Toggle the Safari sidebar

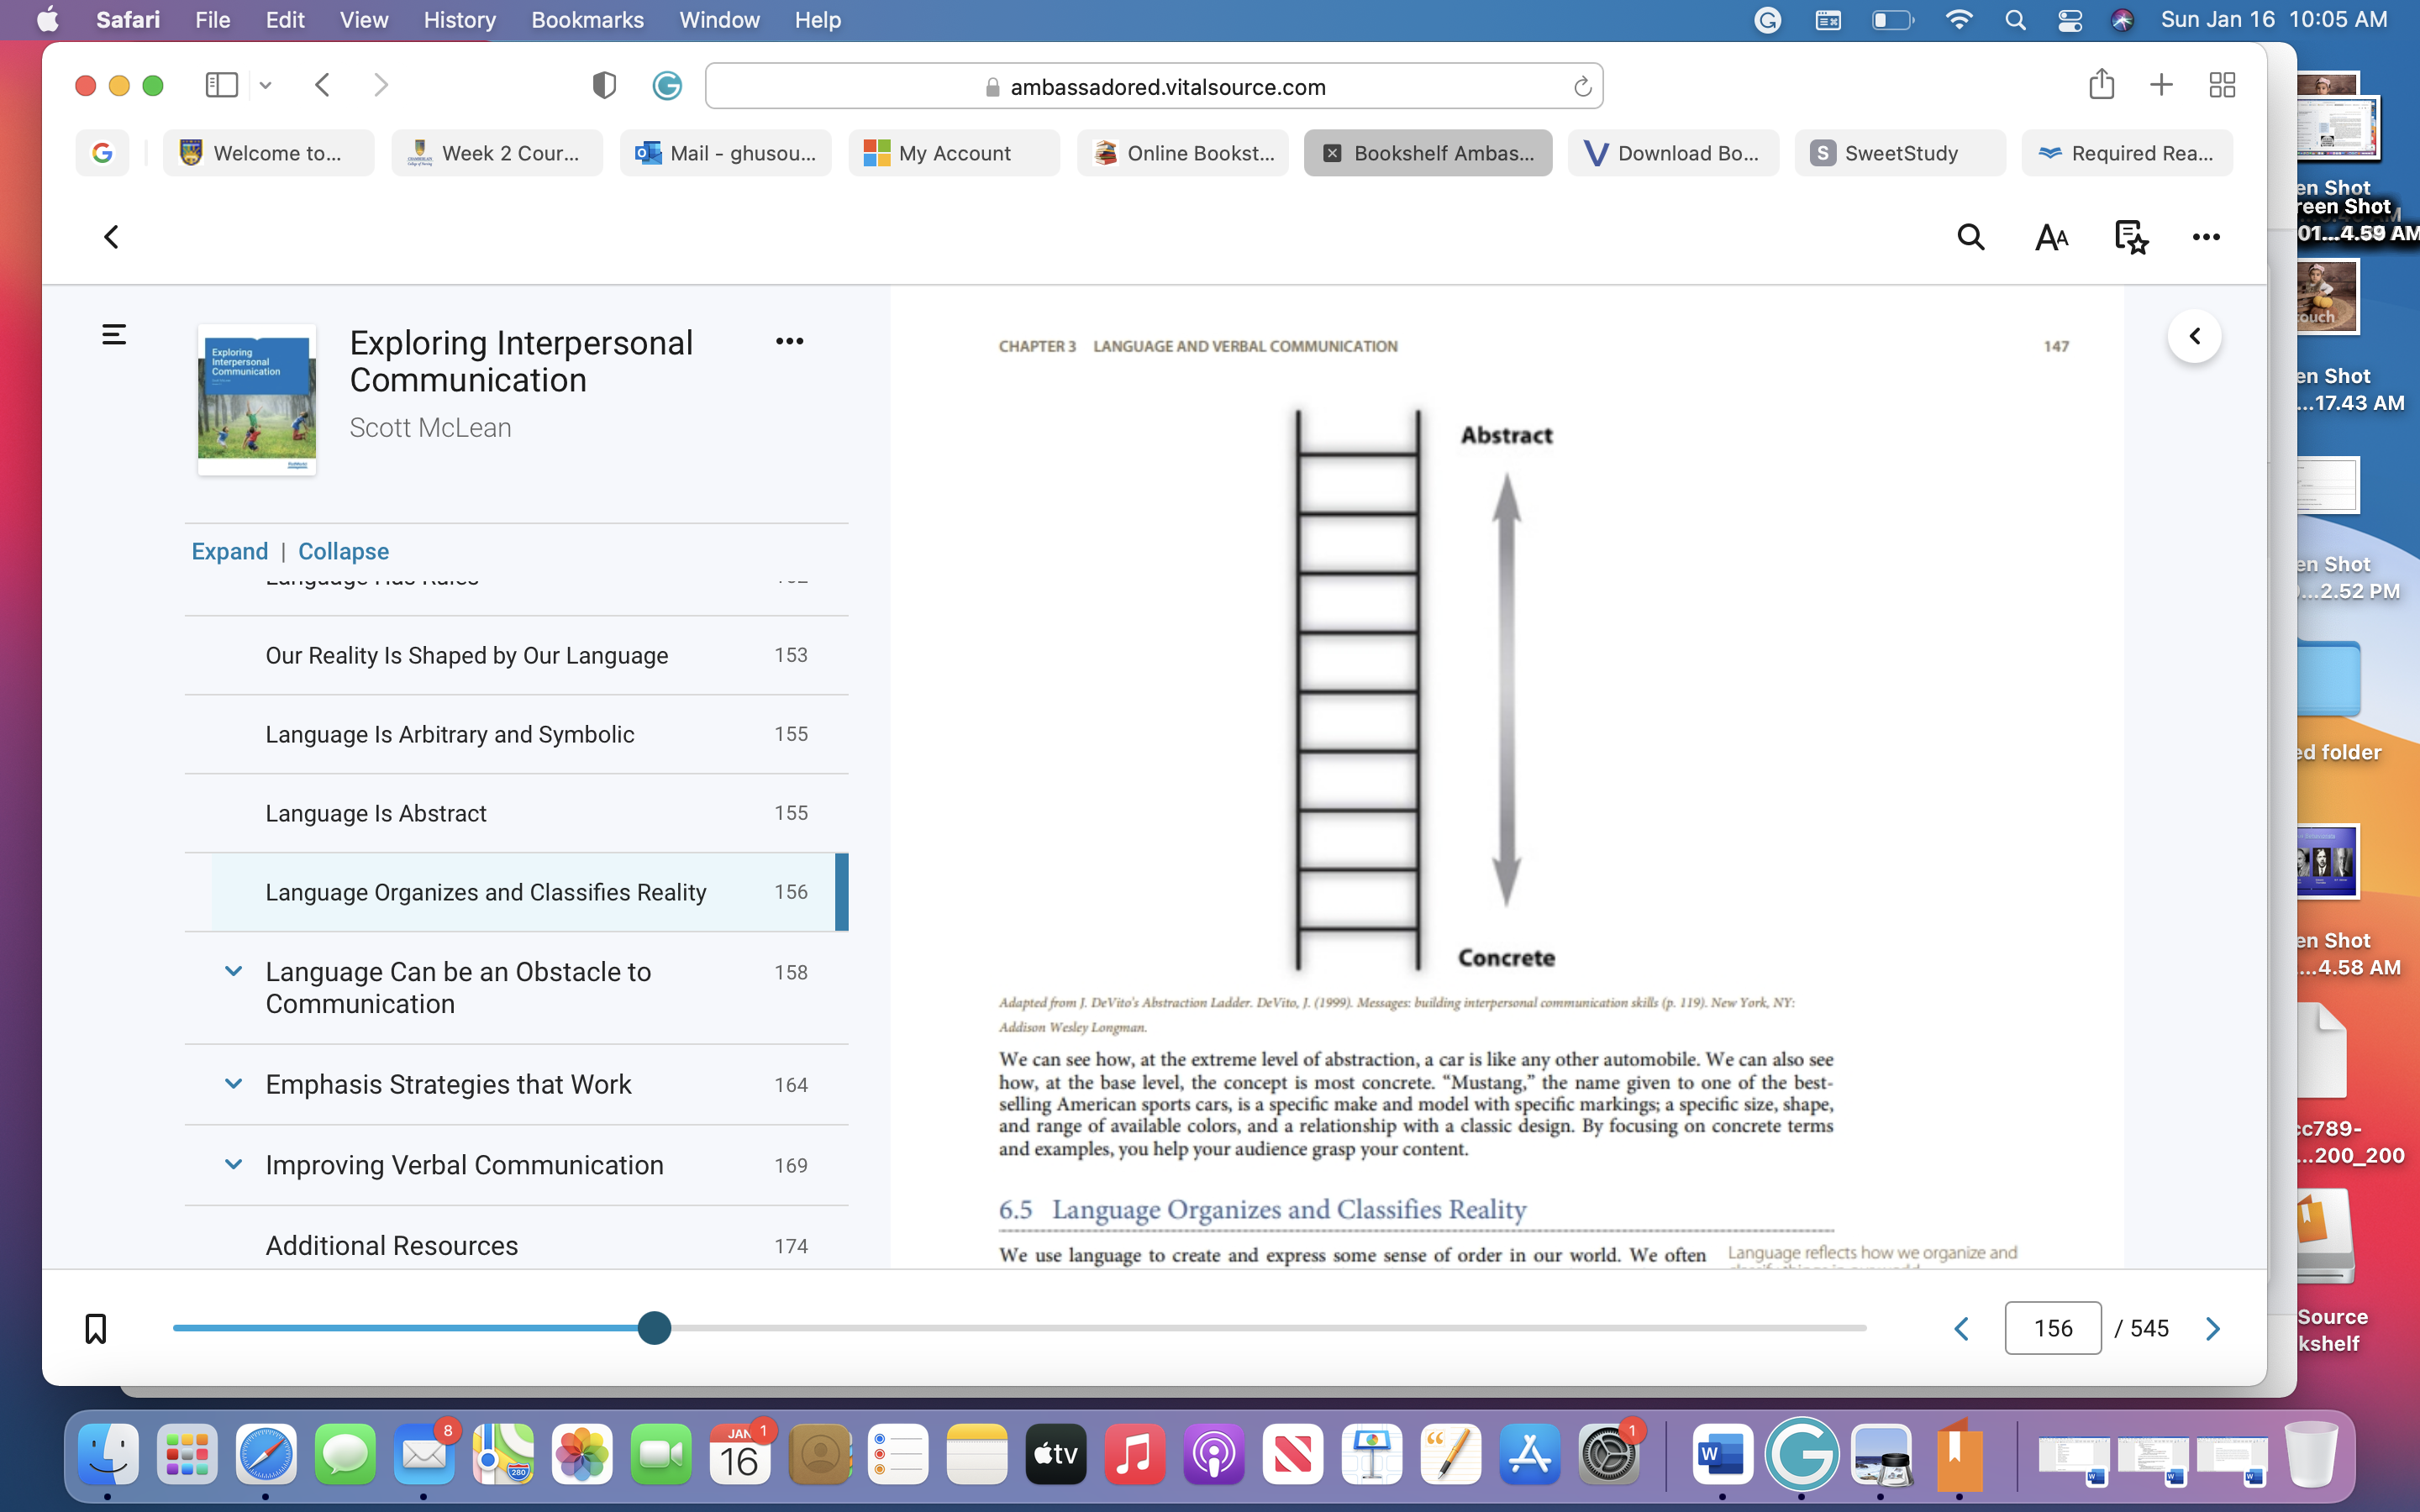pyautogui.click(x=221, y=85)
